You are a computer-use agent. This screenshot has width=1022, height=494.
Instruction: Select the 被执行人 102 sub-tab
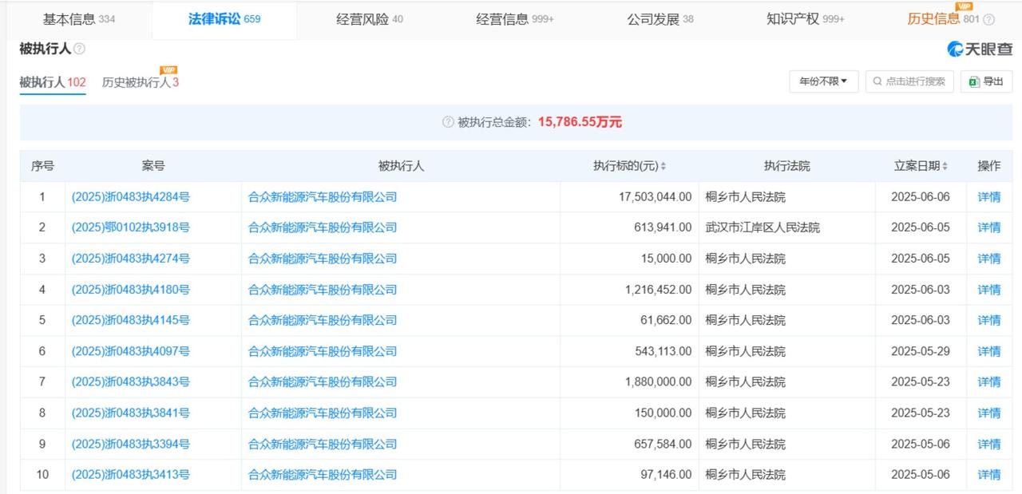53,81
